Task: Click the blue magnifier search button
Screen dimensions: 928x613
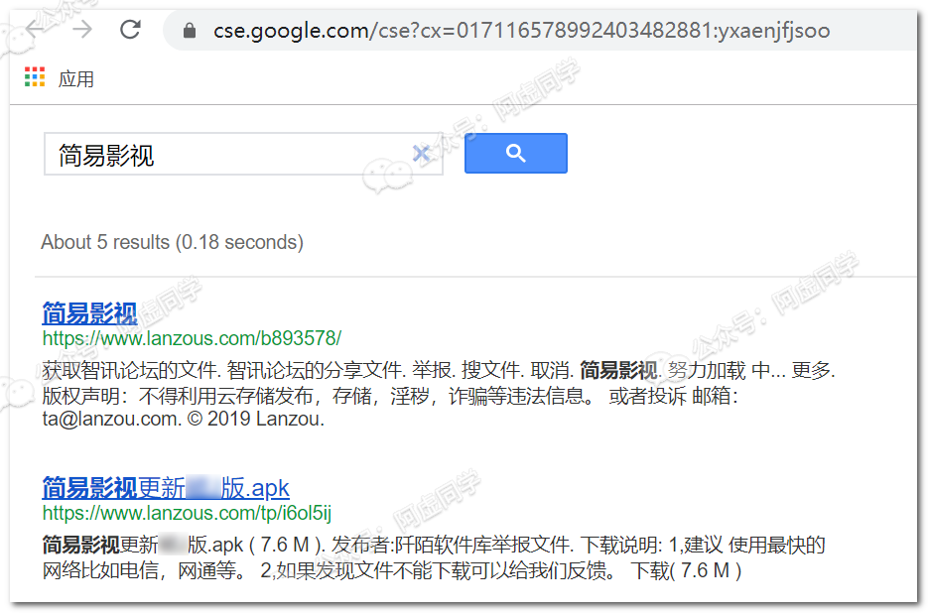Action: click(515, 153)
